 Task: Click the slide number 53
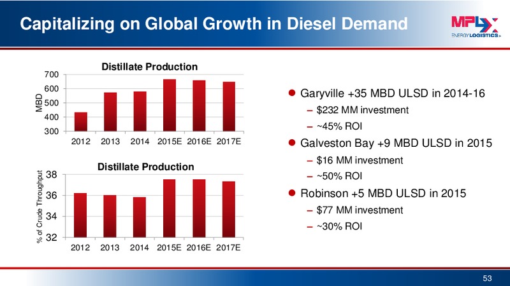point(487,278)
